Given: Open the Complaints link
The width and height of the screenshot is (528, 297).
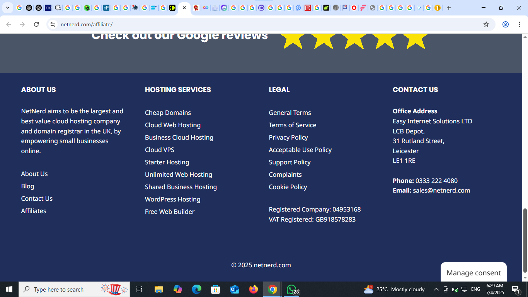Looking at the screenshot, I should pos(285,174).
